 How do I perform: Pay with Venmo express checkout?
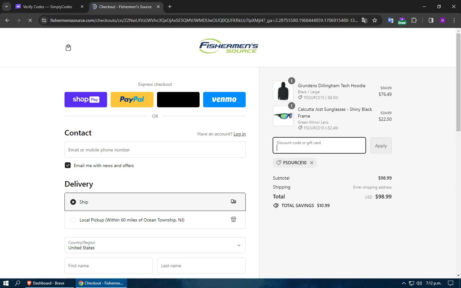pos(224,99)
